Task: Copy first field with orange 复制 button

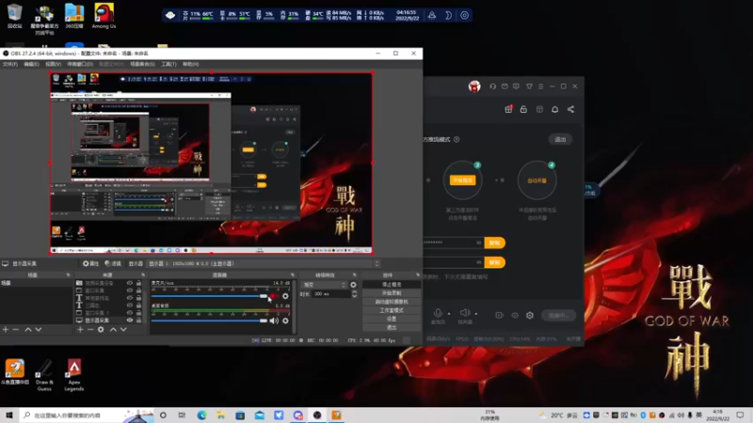Action: 495,243
